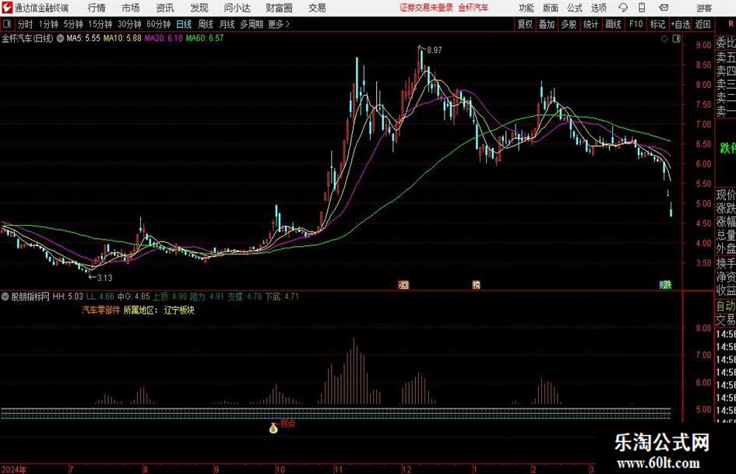Open the 发现 menu
Viewport: 736px width, 474px height.
tap(199, 8)
